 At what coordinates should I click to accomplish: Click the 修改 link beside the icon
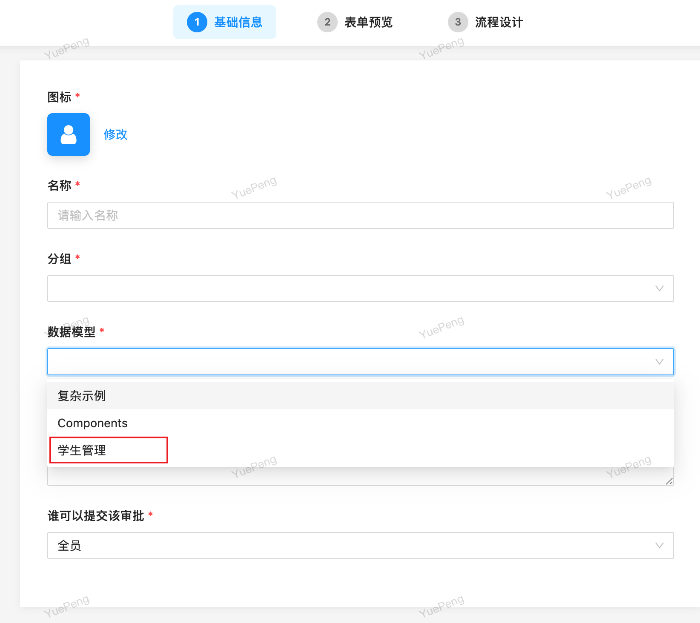(115, 134)
